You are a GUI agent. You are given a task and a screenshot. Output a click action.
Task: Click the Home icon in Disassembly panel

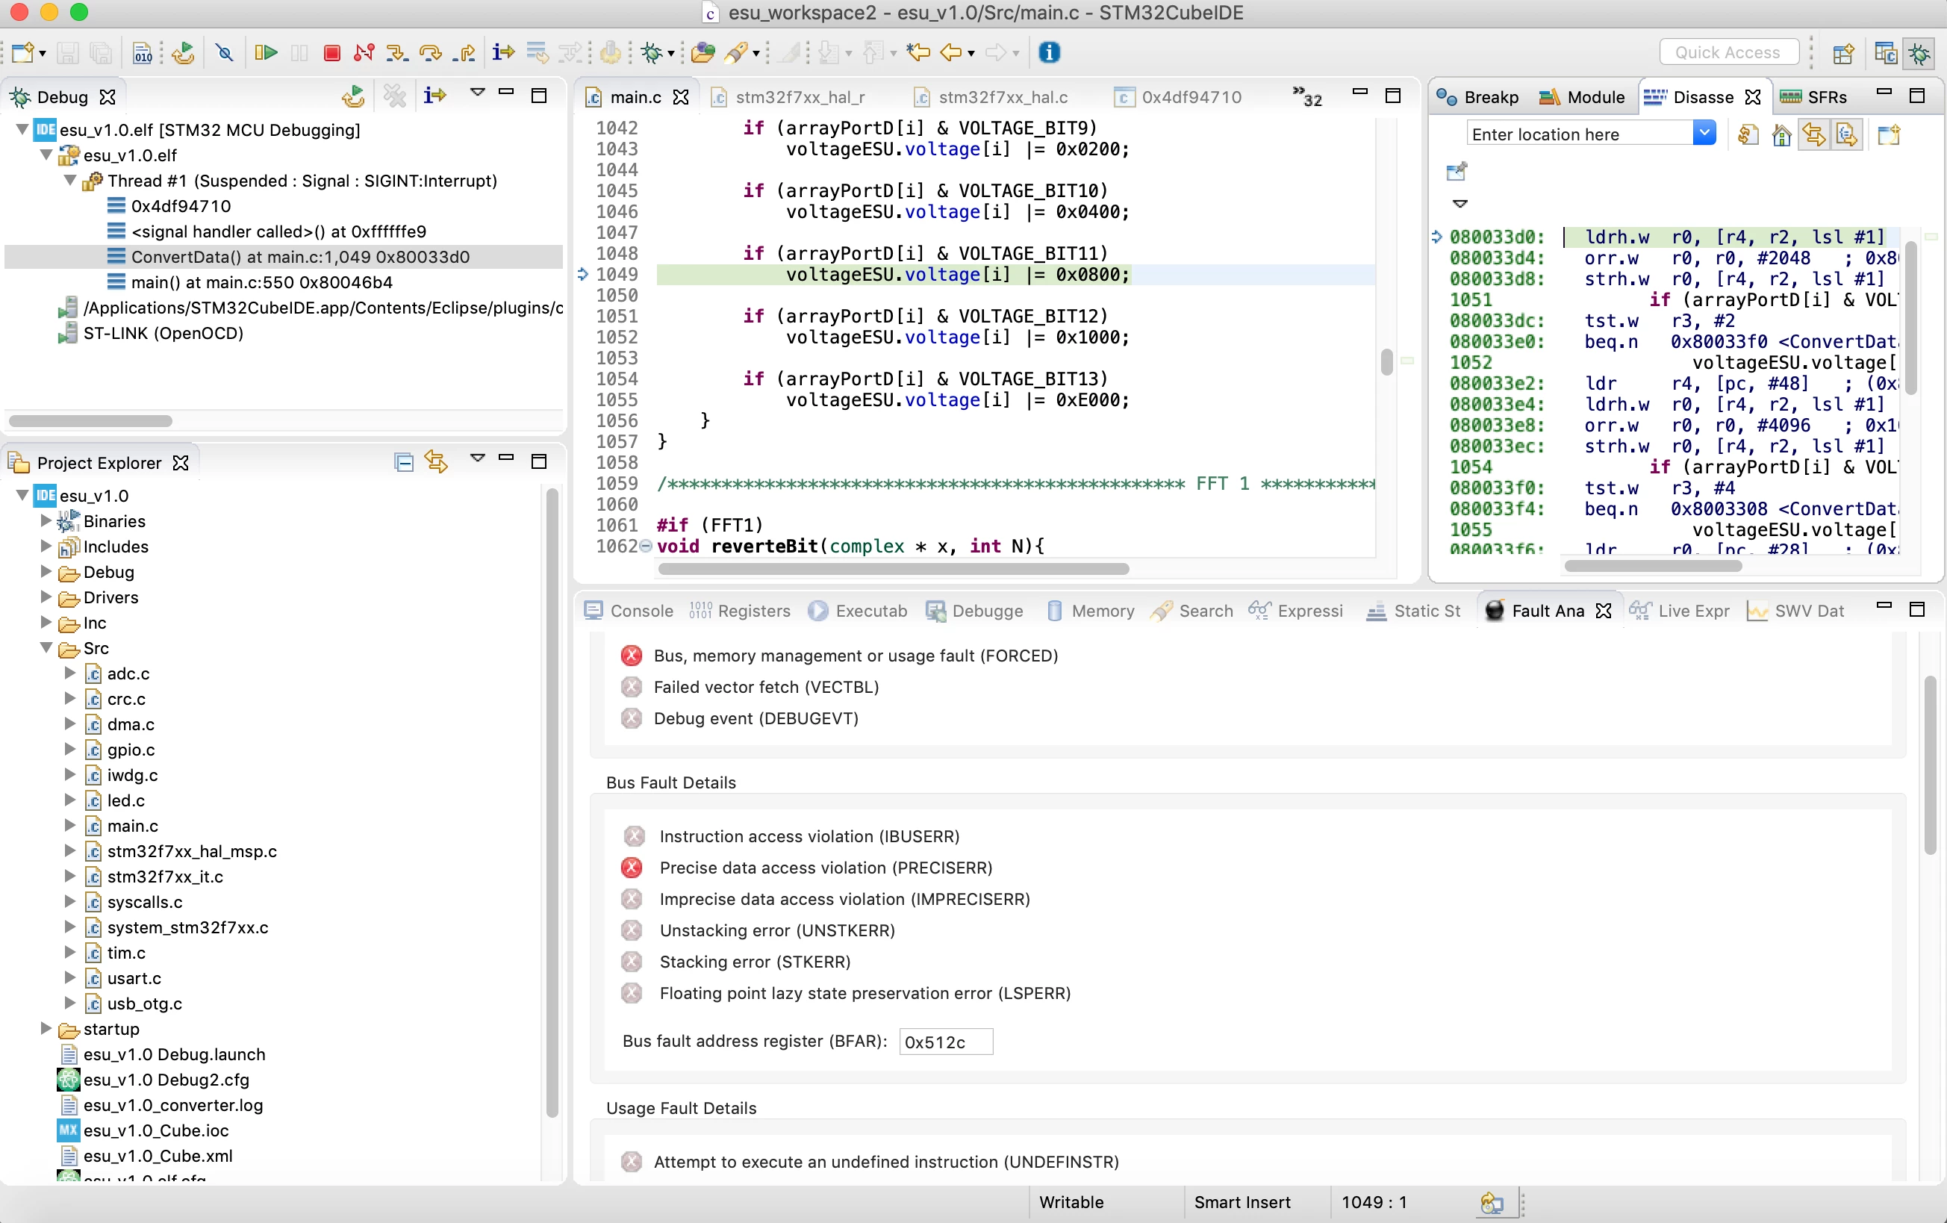pos(1781,134)
